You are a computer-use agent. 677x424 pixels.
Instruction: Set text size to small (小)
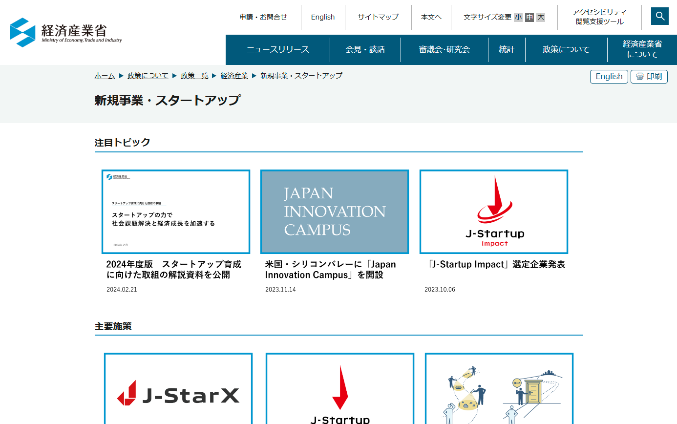point(518,17)
